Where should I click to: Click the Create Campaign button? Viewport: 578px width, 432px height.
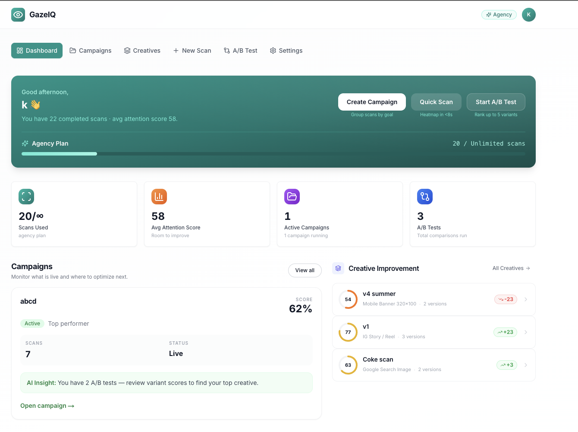372,102
